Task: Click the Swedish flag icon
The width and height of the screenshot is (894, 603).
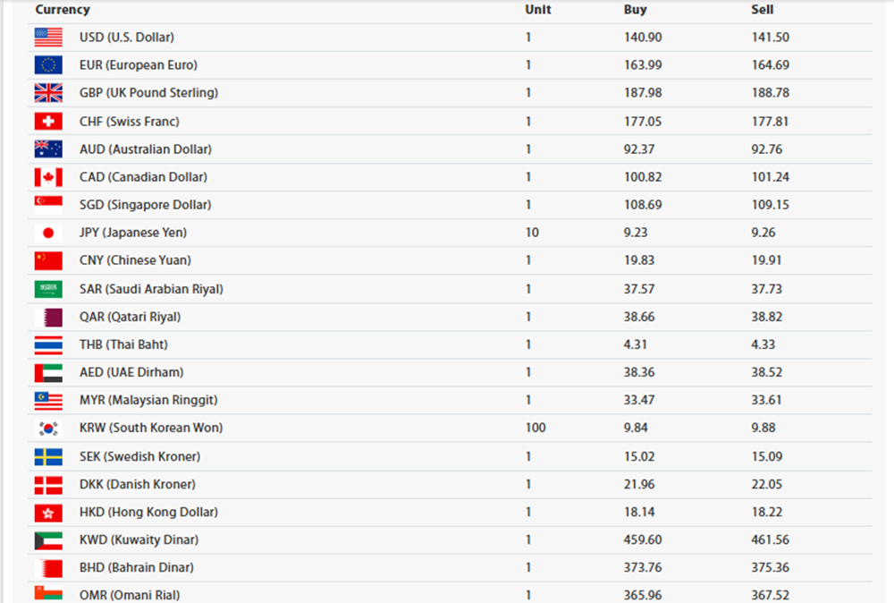Action: 48,457
